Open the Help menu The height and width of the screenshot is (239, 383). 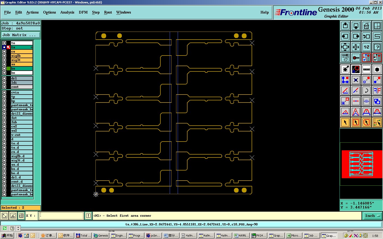[x=265, y=12]
